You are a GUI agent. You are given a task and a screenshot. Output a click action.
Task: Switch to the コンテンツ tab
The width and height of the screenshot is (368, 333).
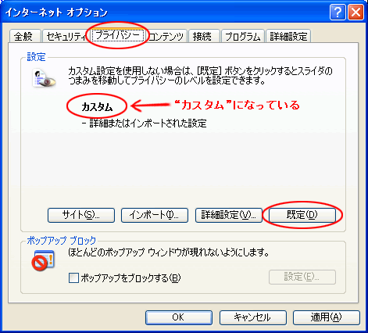coord(166,36)
